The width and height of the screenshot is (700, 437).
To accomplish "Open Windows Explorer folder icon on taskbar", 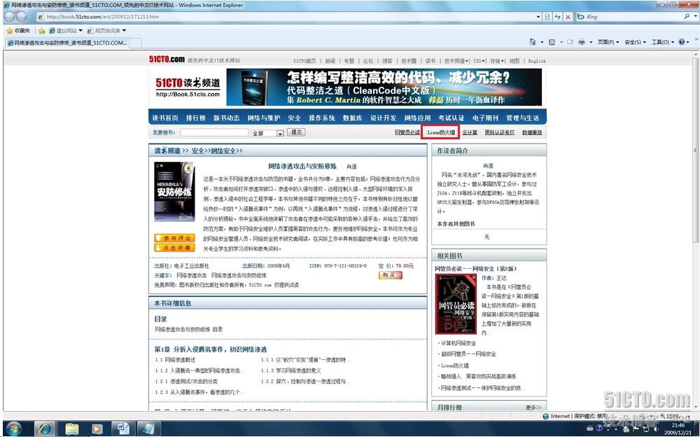I will pos(71,429).
